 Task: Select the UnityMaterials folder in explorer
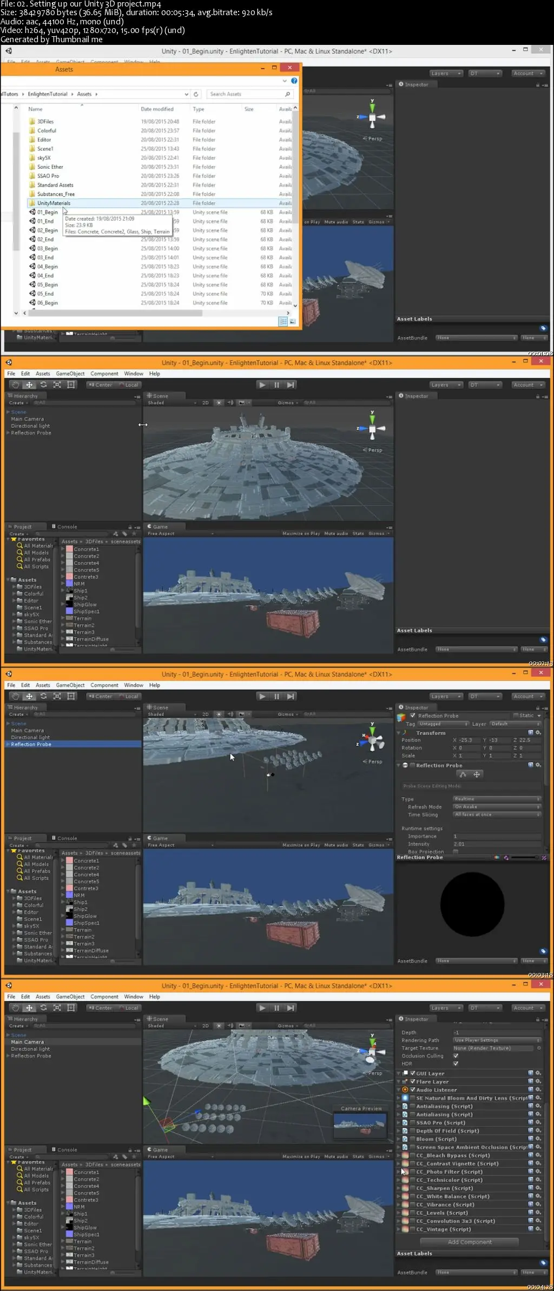click(159, 203)
